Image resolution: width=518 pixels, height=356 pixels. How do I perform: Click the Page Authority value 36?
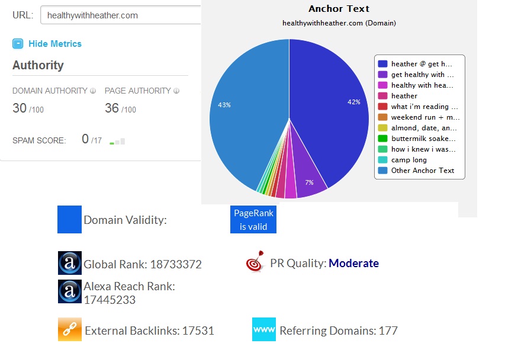pos(112,108)
